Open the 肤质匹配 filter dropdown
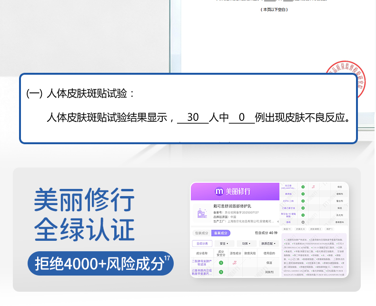The image size is (376, 306). [268, 243]
